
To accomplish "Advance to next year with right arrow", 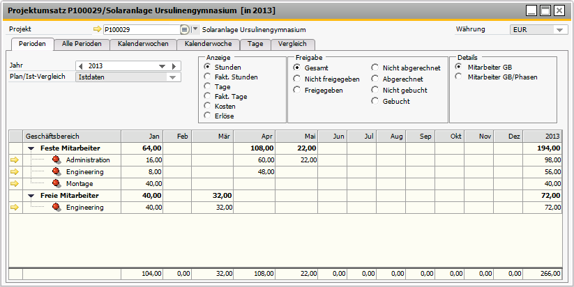I will [x=174, y=66].
